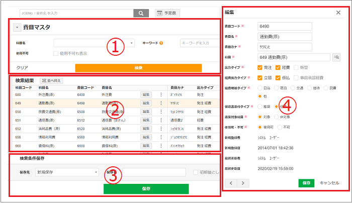The width and height of the screenshot is (352, 203).
Task: Click the キーワード help question icon
Action: pyautogui.click(x=161, y=43)
